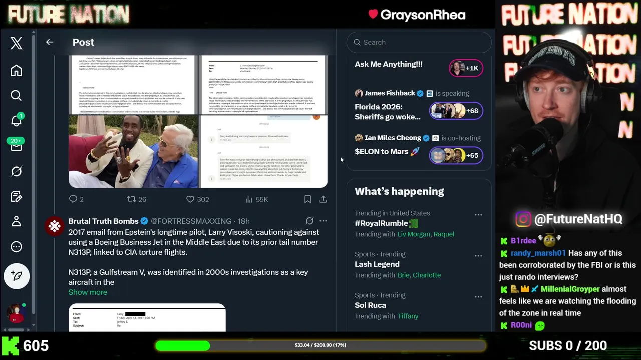
Task: Click the back arrow next to Post
Action: [x=49, y=42]
